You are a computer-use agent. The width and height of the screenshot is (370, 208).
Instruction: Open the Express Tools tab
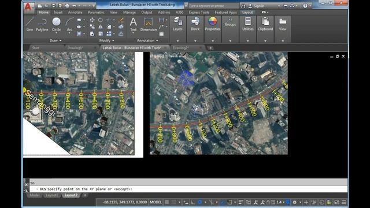coord(199,12)
